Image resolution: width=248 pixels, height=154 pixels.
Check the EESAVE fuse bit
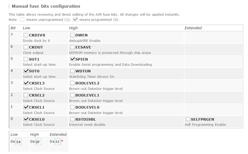point(72,47)
